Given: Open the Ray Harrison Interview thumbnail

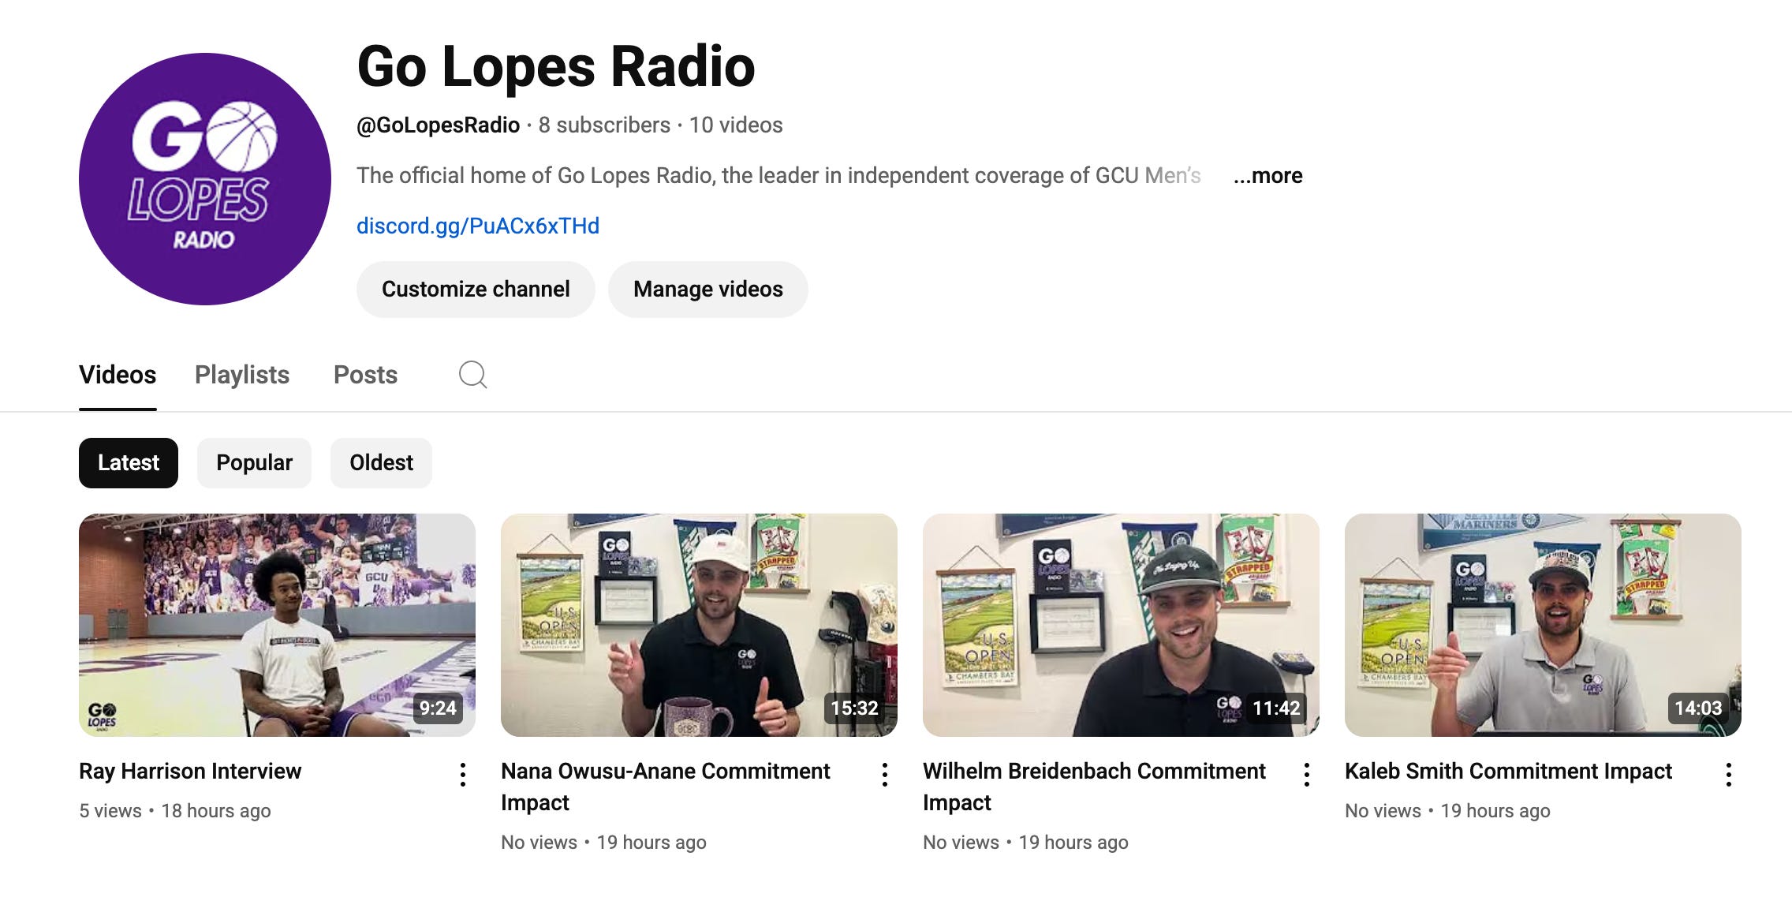Looking at the screenshot, I should (277, 625).
